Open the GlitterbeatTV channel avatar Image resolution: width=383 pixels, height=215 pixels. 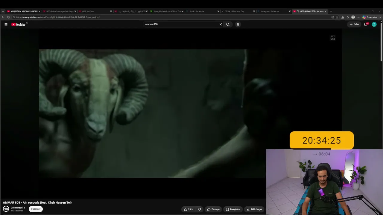[6, 209]
